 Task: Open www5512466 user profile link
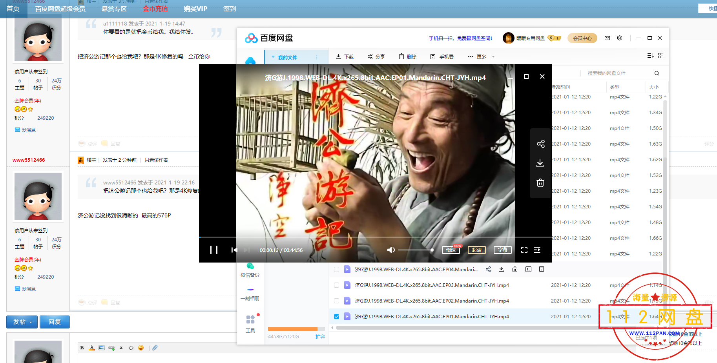pyautogui.click(x=29, y=160)
